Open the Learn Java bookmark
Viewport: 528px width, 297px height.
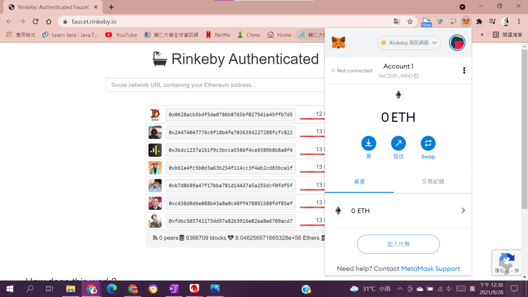click(70, 35)
